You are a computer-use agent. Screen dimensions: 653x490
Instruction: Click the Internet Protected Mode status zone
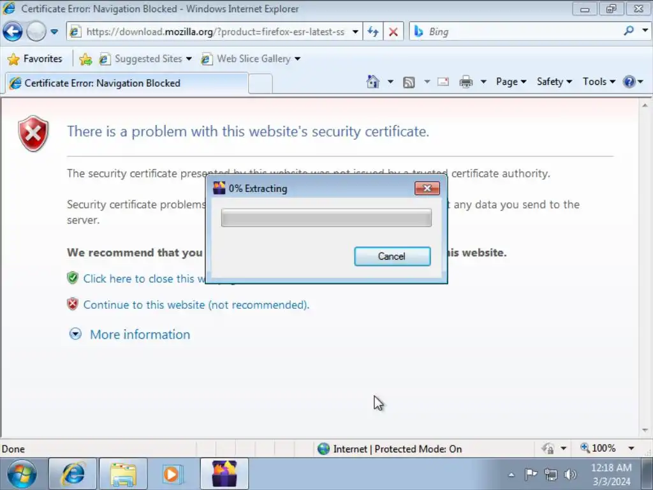click(x=390, y=449)
